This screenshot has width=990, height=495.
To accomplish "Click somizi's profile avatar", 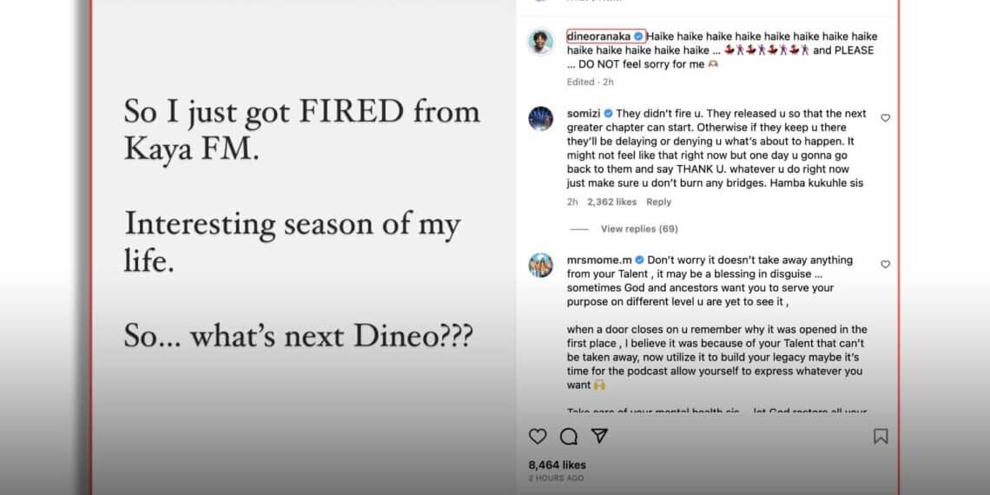I will (x=541, y=119).
